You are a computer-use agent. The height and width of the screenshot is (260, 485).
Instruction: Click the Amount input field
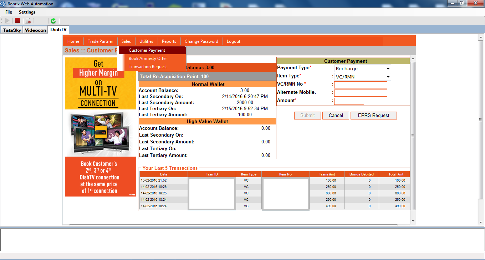coord(349,101)
